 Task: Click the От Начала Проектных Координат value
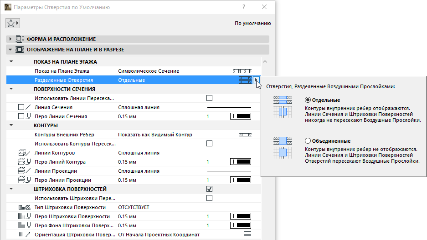point(159,235)
